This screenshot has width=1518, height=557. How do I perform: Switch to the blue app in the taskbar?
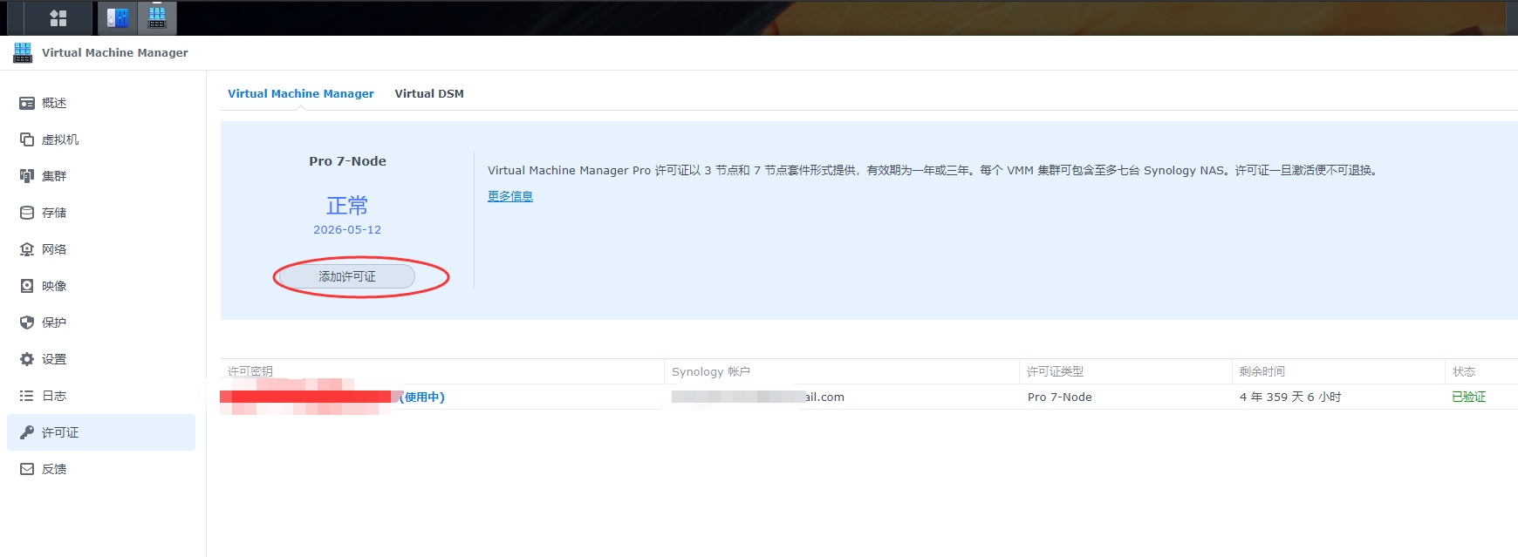(117, 17)
